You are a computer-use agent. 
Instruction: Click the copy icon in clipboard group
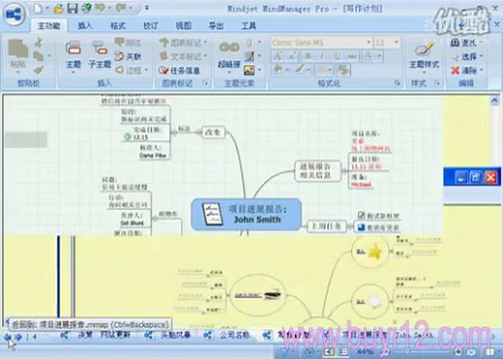point(39,56)
